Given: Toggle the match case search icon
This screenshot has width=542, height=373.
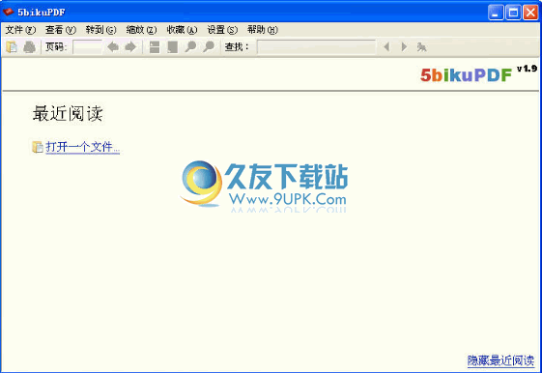Looking at the screenshot, I should (421, 47).
